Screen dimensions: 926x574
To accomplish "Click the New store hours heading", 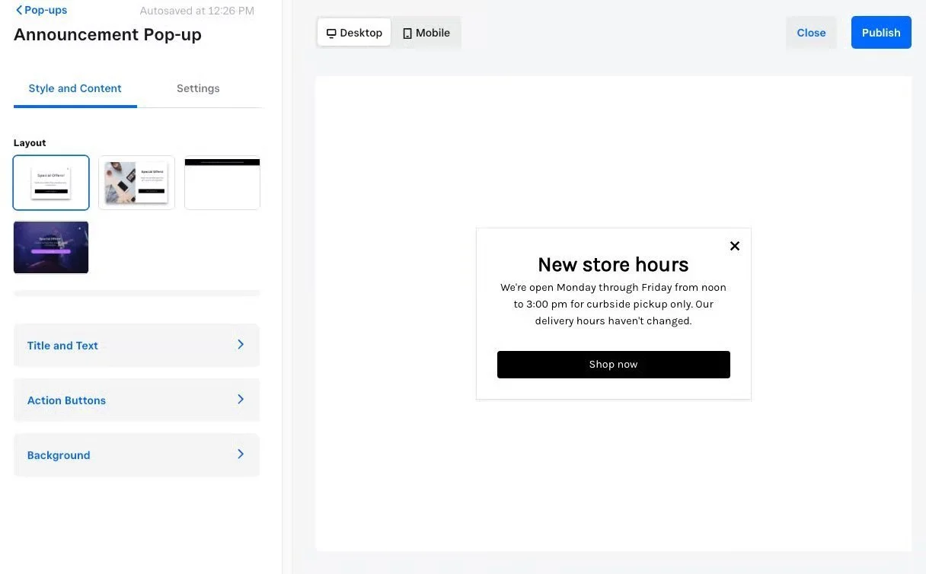I will tap(613, 264).
